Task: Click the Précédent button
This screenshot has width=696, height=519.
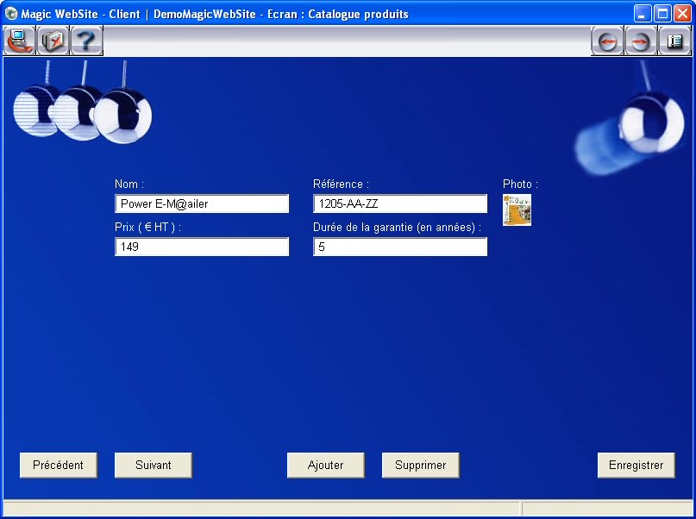Action: pos(59,466)
